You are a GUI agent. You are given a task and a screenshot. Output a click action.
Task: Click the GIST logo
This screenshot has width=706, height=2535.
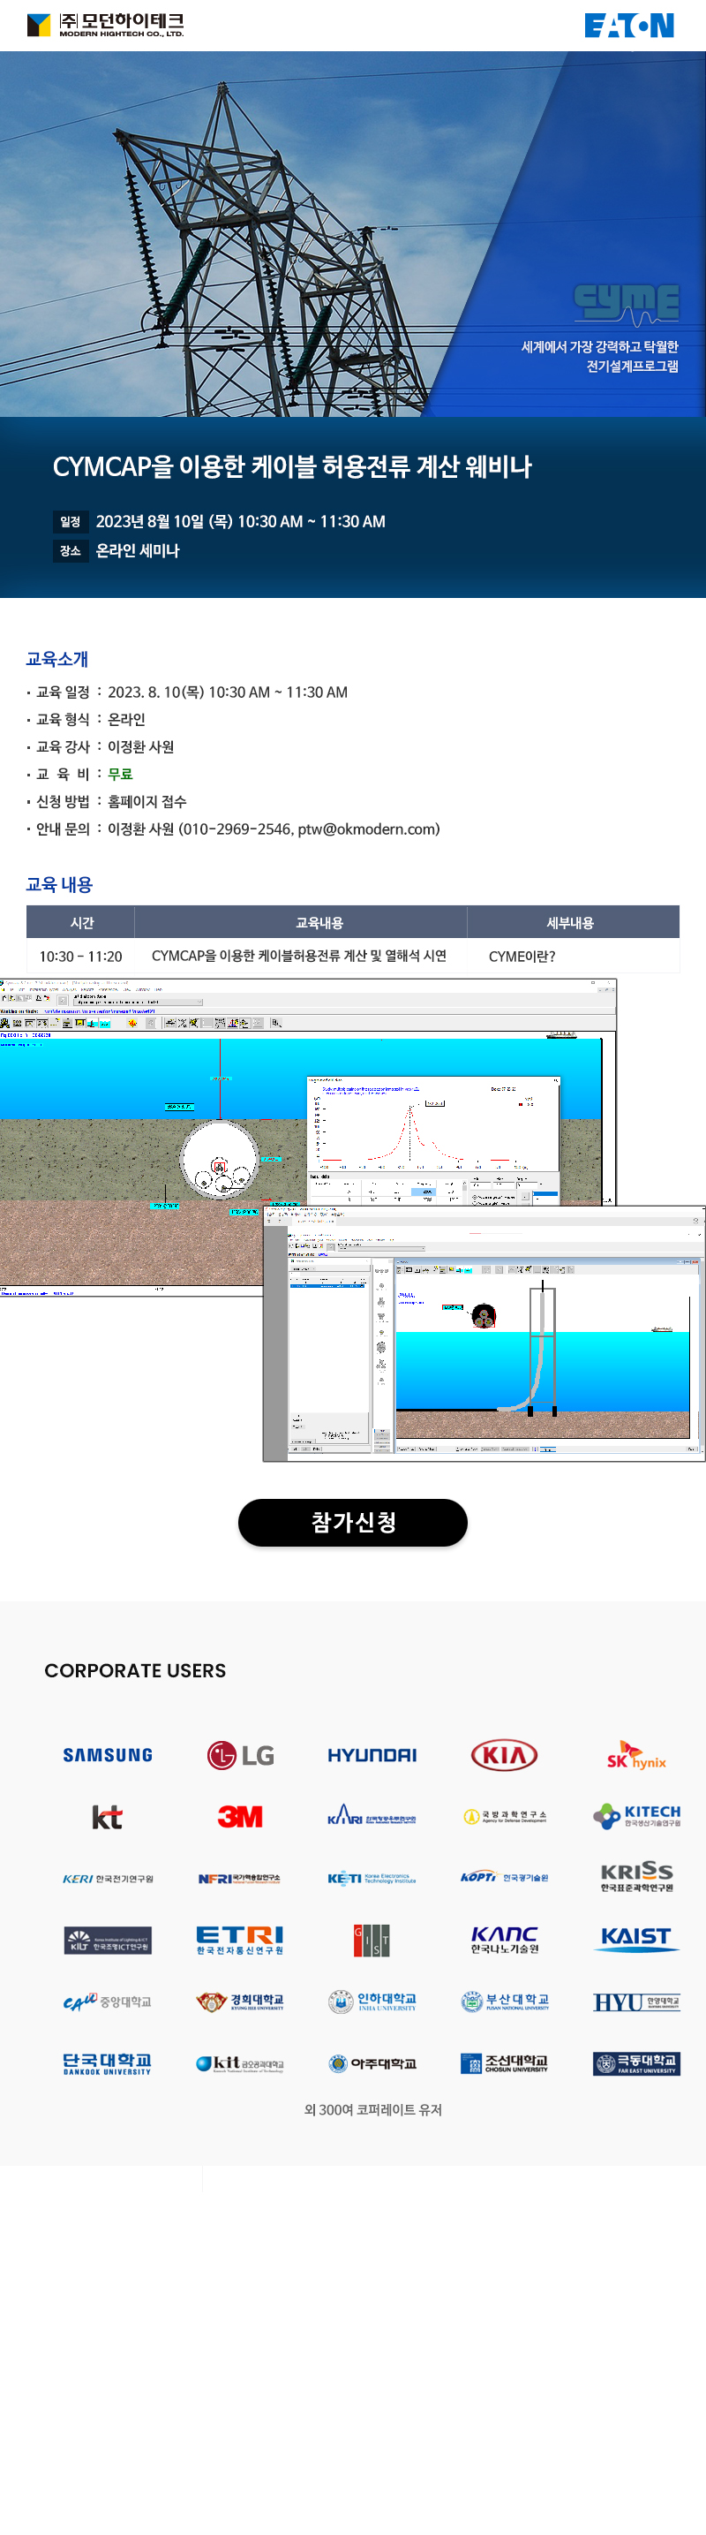[x=372, y=1941]
